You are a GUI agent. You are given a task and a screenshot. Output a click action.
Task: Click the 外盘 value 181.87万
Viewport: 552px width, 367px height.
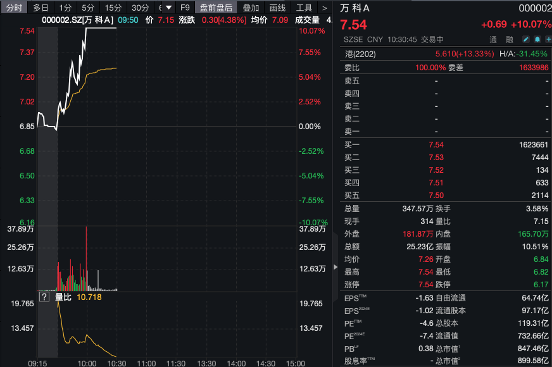click(x=418, y=234)
